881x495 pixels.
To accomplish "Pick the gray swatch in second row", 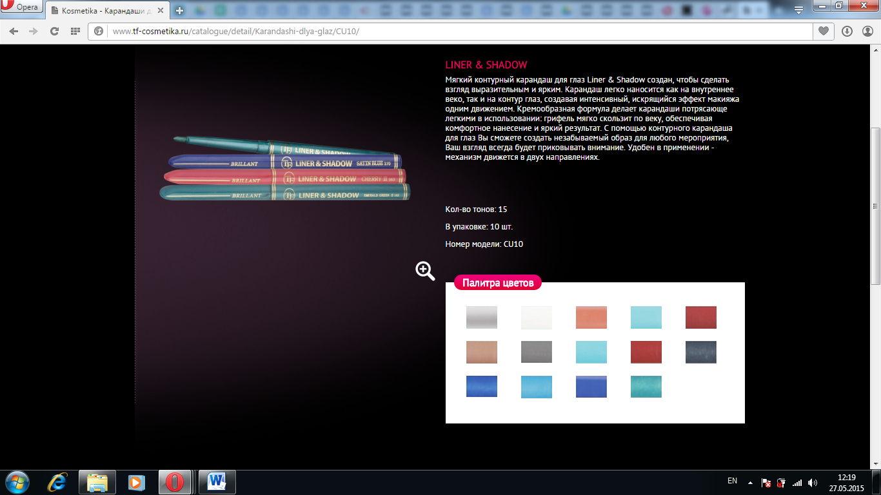I will tap(537, 352).
